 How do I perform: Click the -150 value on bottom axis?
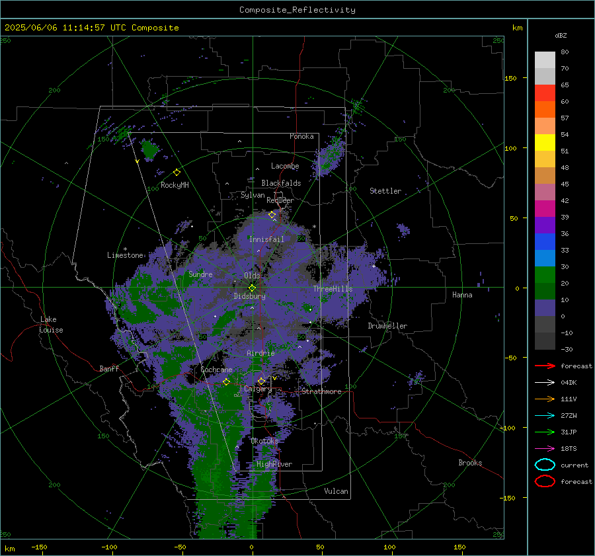(39, 547)
